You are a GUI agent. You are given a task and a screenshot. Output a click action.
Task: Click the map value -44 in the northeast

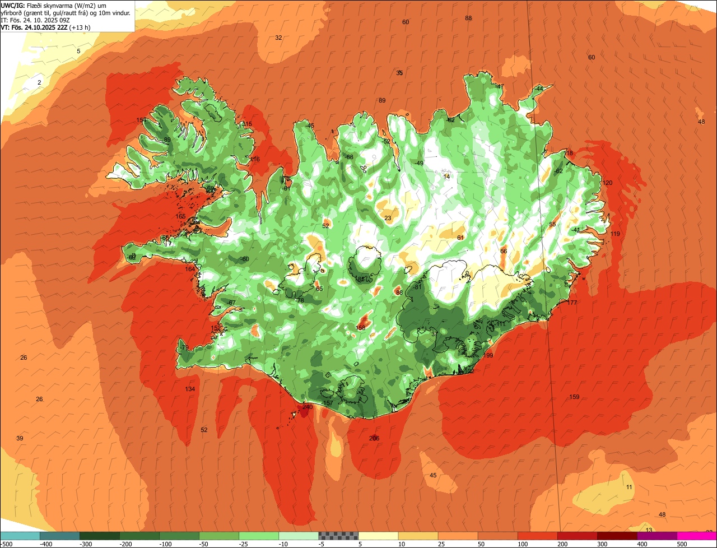538,89
